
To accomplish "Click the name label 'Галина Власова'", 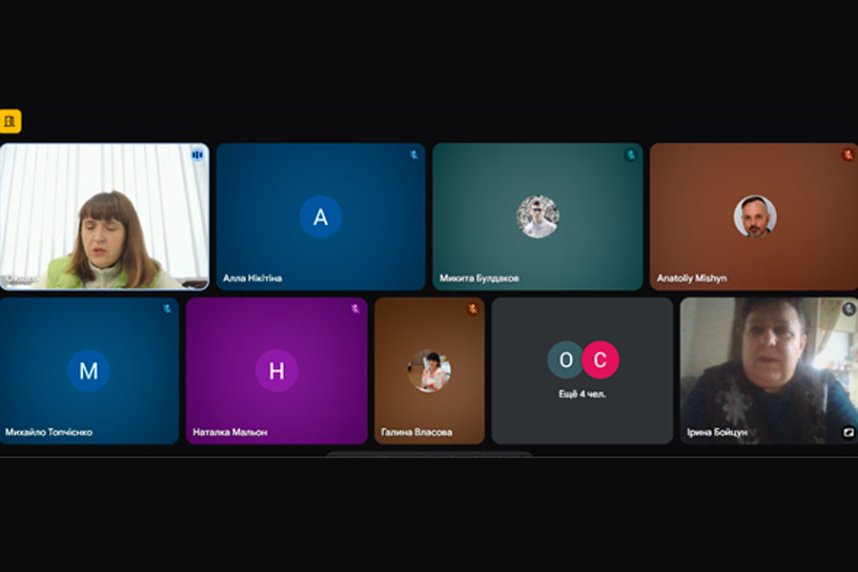I will [417, 432].
